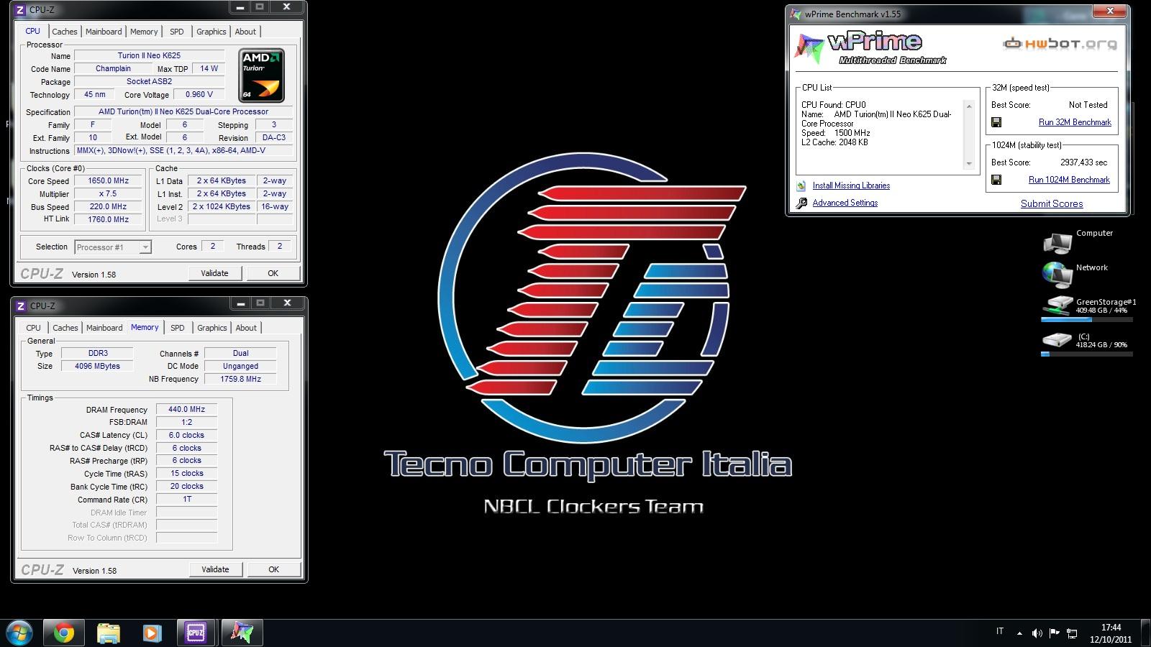Click the GreenStorage#1 usage bar
Viewport: 1151px width, 647px height.
(x=1087, y=319)
